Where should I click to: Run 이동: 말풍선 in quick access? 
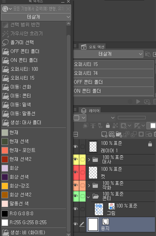(34, 114)
